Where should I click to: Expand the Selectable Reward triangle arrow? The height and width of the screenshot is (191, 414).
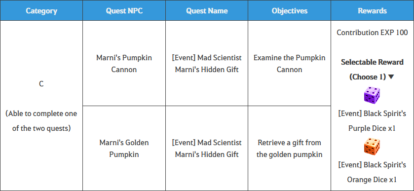pos(391,77)
